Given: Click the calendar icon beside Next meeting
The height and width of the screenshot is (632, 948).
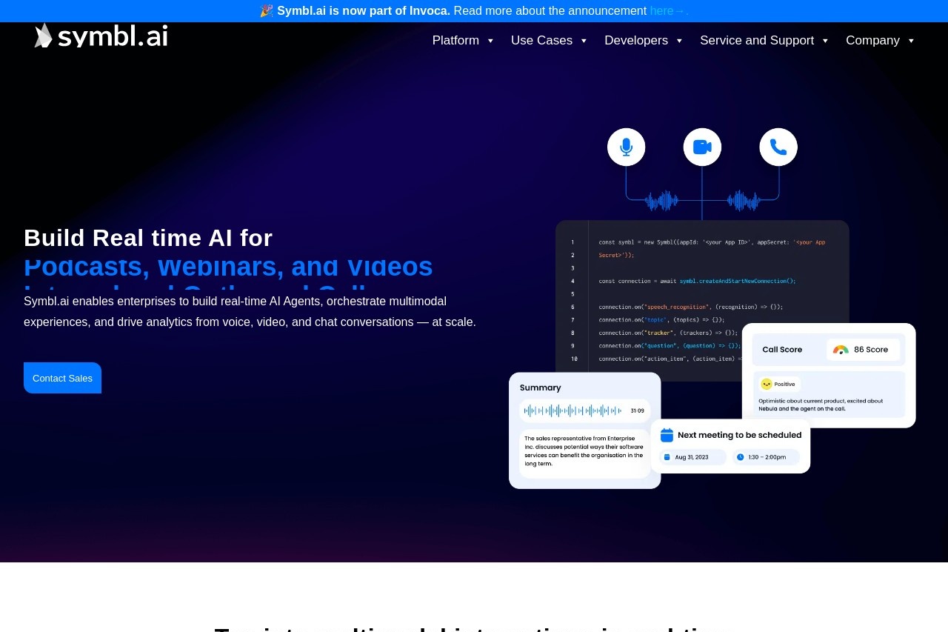Looking at the screenshot, I should click(667, 435).
